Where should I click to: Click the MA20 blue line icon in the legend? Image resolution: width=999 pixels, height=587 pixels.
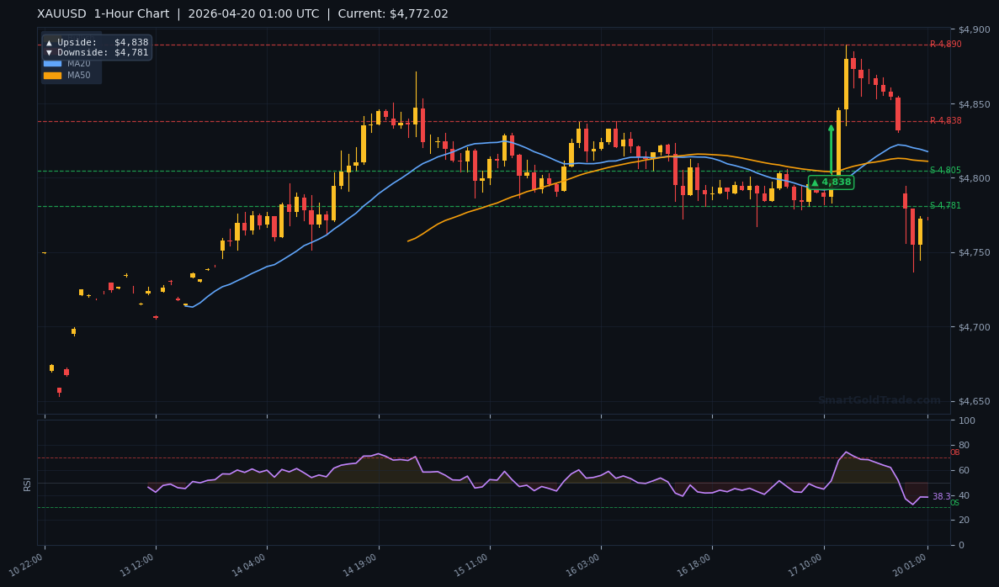click(x=52, y=63)
